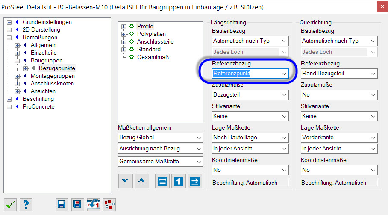388x215 pixels.
Task: Collapse the Bemaßungen tree node
Action: (x=9, y=38)
